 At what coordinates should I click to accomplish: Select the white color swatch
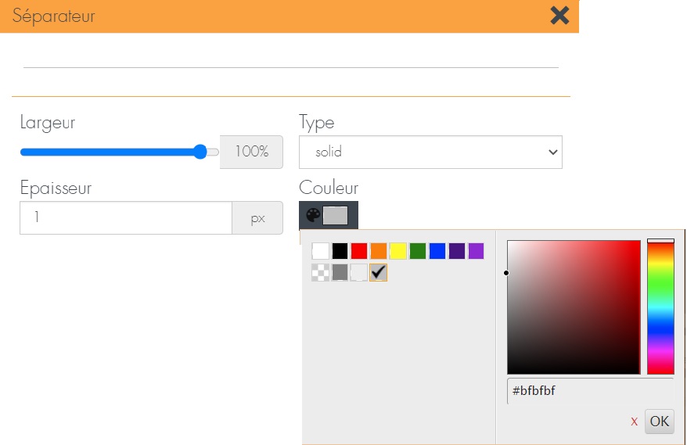click(x=320, y=251)
